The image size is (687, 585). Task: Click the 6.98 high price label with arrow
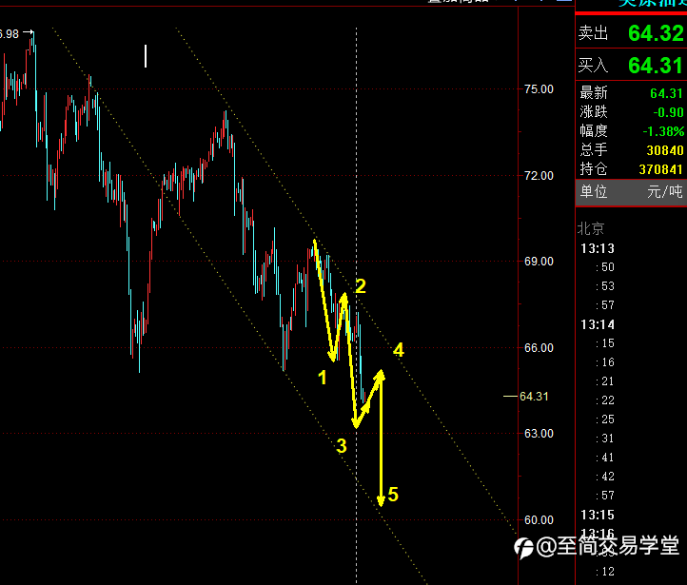coord(16,33)
